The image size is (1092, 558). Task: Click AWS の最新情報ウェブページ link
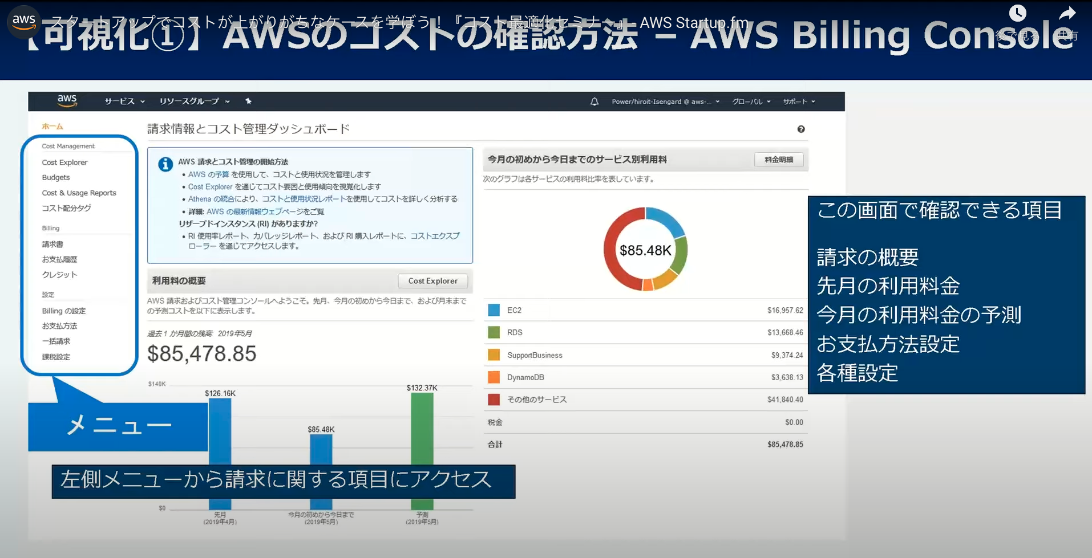tap(255, 211)
